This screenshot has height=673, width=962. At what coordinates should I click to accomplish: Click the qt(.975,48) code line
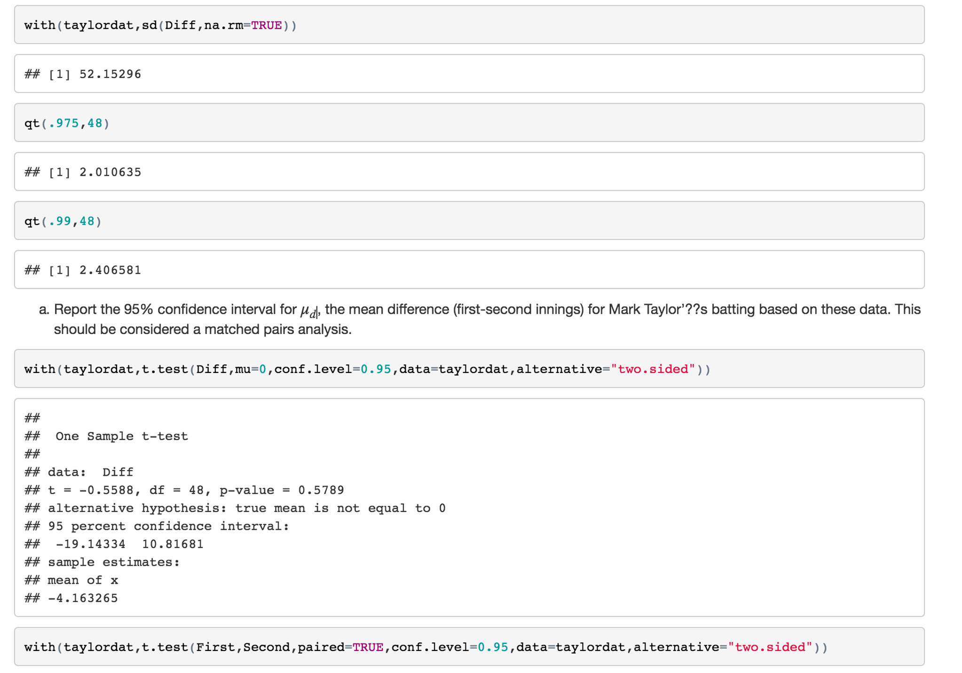[67, 123]
